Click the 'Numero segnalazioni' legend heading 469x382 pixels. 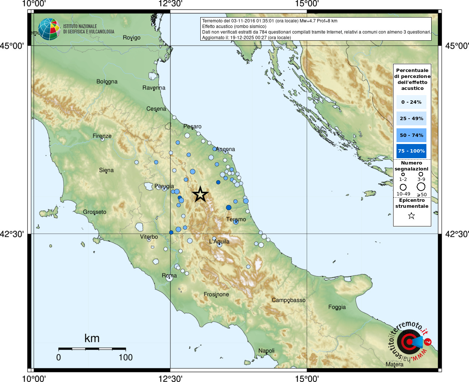click(x=411, y=166)
